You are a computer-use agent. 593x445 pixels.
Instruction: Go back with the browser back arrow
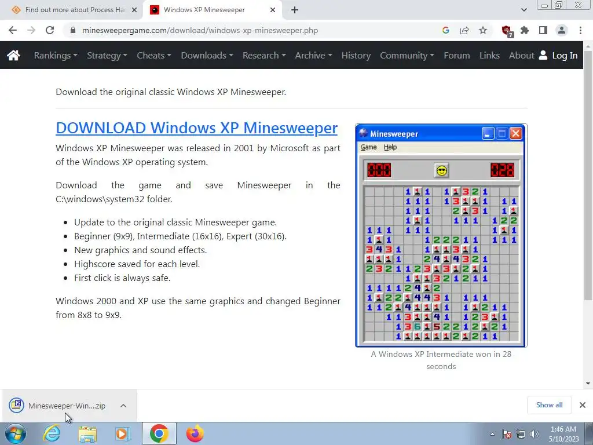(x=13, y=30)
